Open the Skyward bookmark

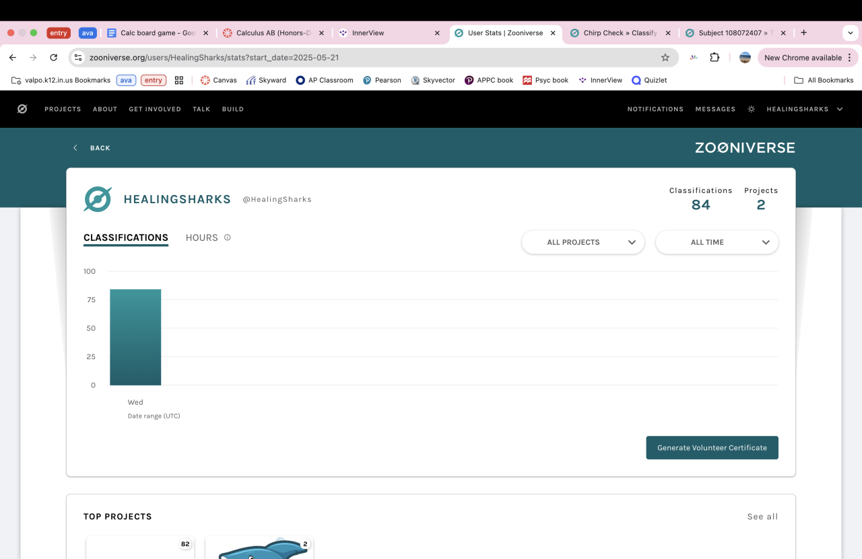[266, 80]
